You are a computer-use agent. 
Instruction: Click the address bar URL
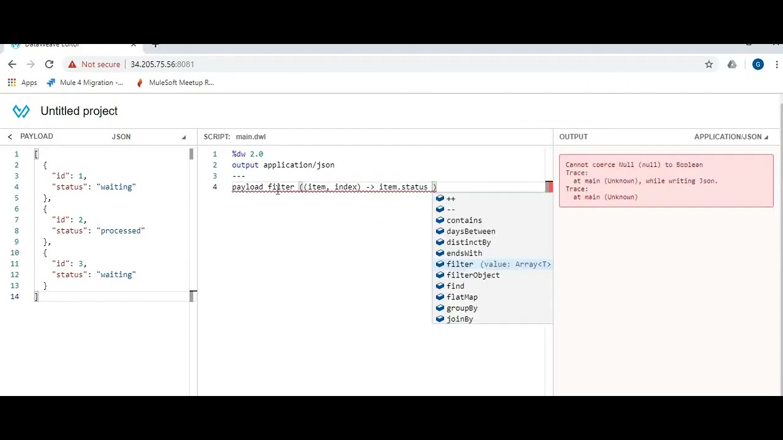click(x=162, y=64)
